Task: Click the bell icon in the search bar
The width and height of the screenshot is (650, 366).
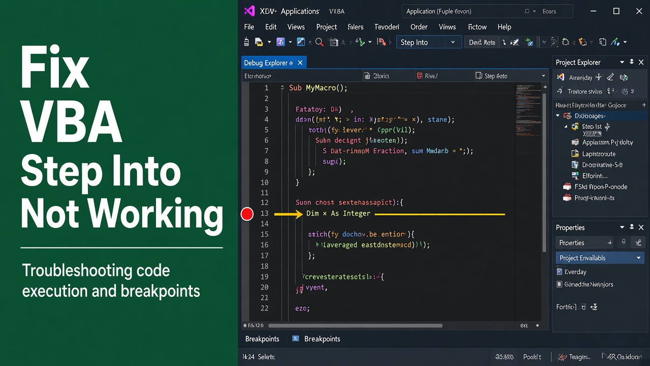Action: [x=527, y=11]
